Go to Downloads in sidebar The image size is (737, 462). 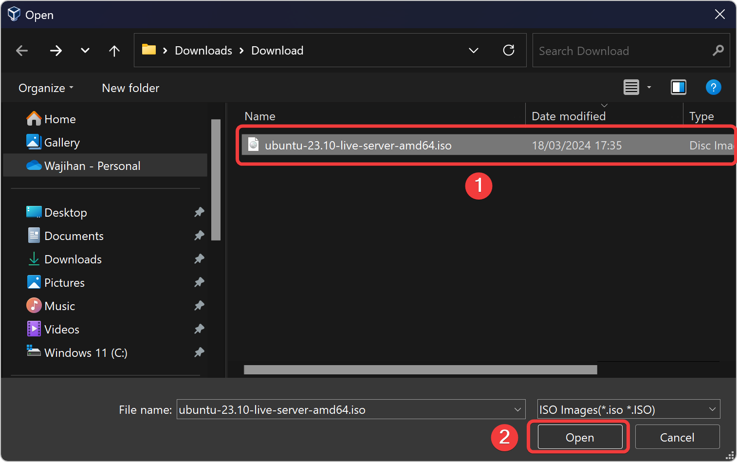point(105,259)
